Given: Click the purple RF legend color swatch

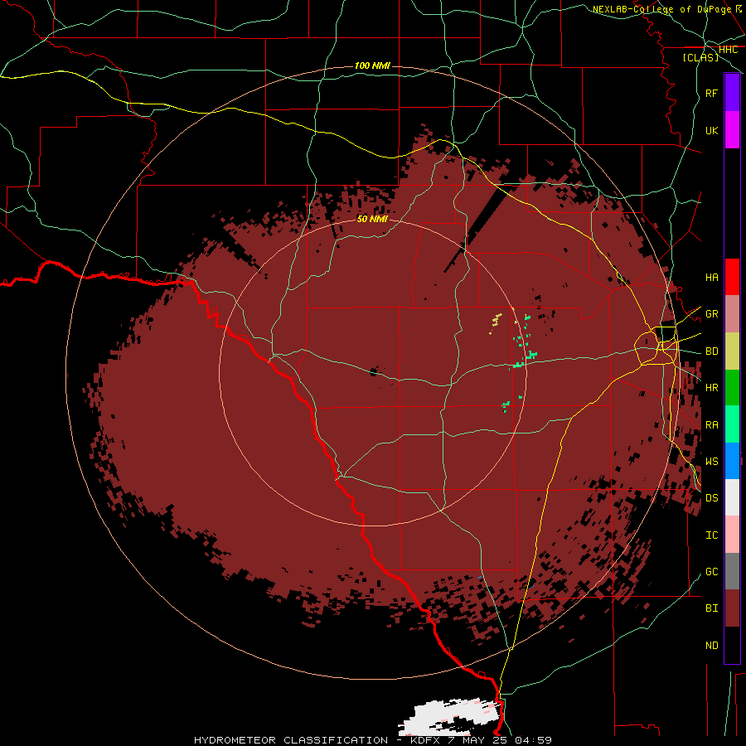Looking at the screenshot, I should pos(732,93).
